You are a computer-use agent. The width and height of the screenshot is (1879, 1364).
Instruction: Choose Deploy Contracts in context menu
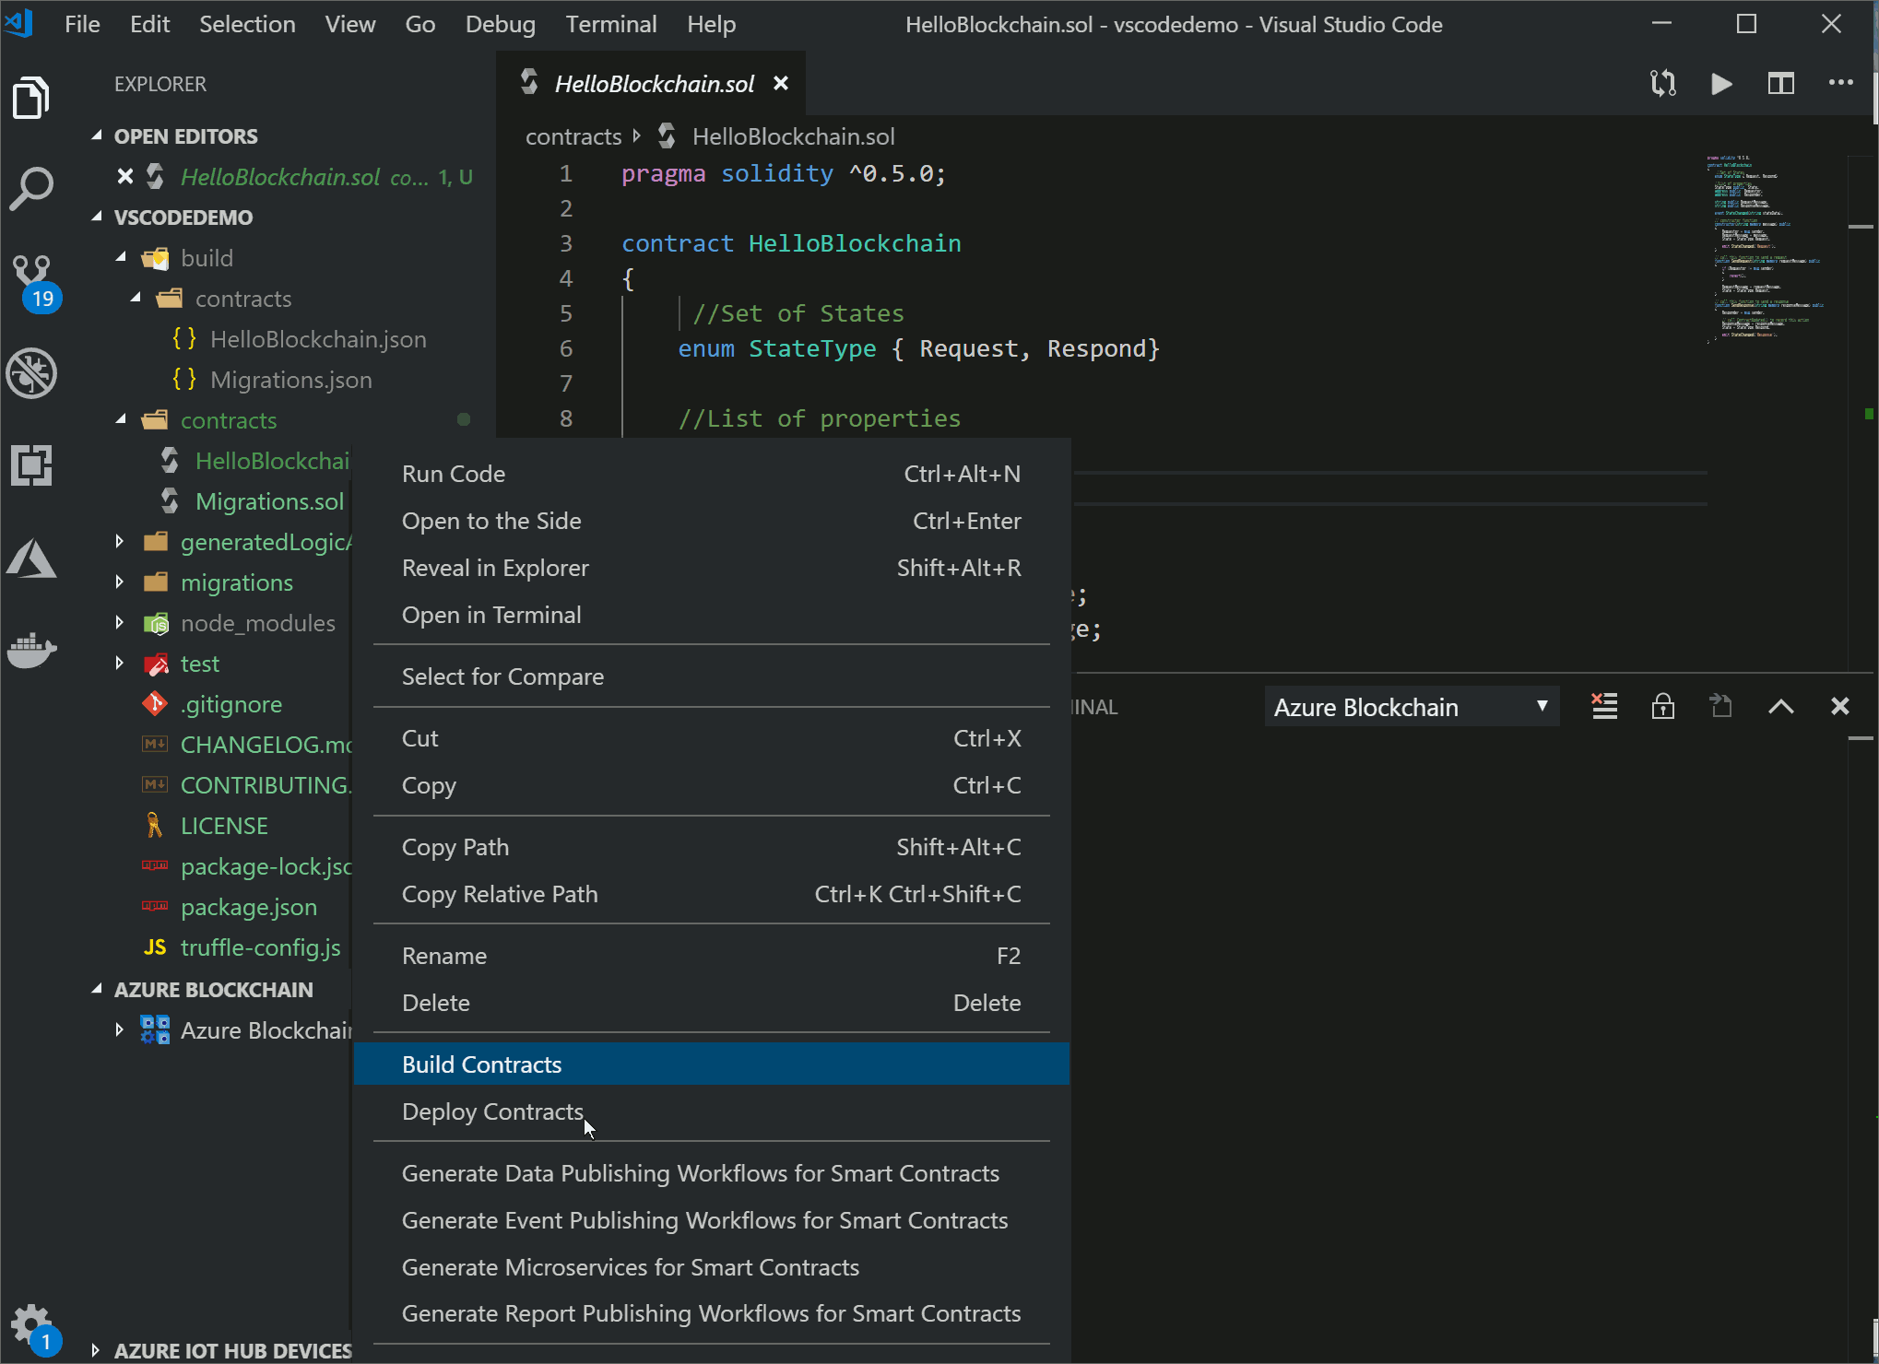pos(492,1111)
